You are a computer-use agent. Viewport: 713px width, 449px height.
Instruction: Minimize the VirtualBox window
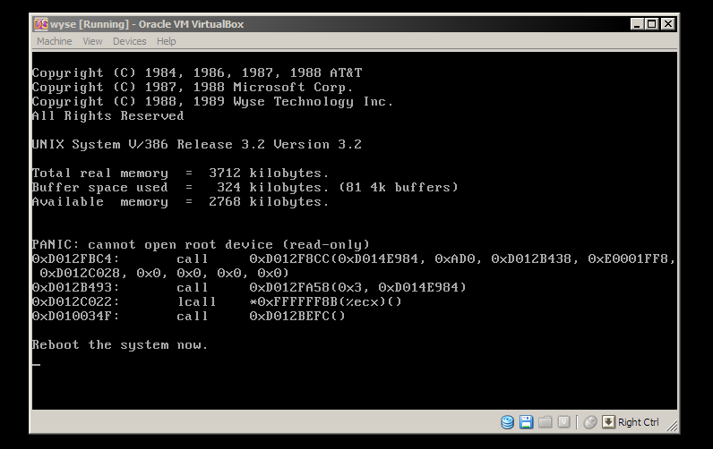pyautogui.click(x=637, y=24)
